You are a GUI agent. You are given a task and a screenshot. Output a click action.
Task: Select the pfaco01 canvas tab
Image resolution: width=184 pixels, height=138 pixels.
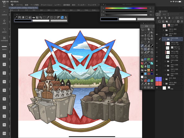coord(23,8)
